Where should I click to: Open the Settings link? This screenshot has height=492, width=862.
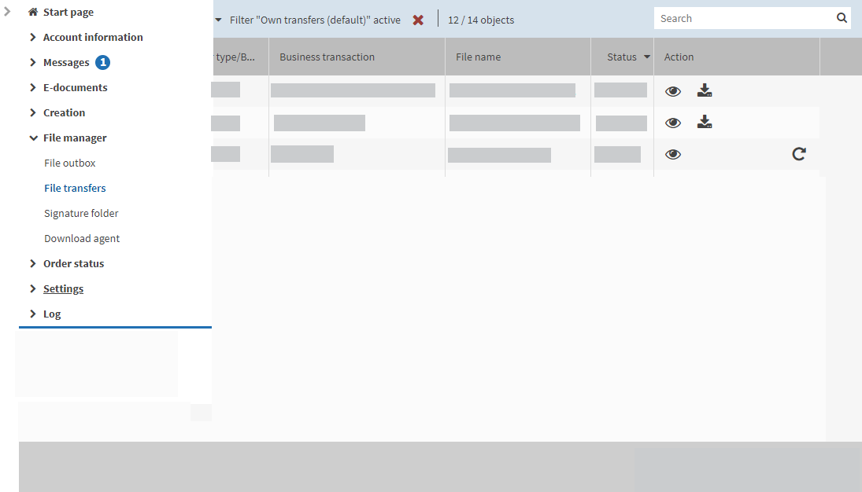(x=63, y=288)
